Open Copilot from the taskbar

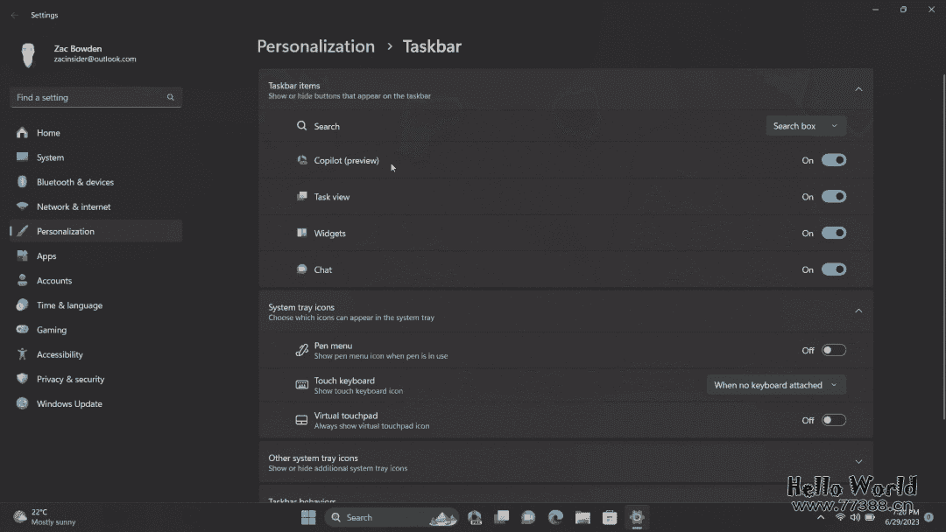pos(475,517)
